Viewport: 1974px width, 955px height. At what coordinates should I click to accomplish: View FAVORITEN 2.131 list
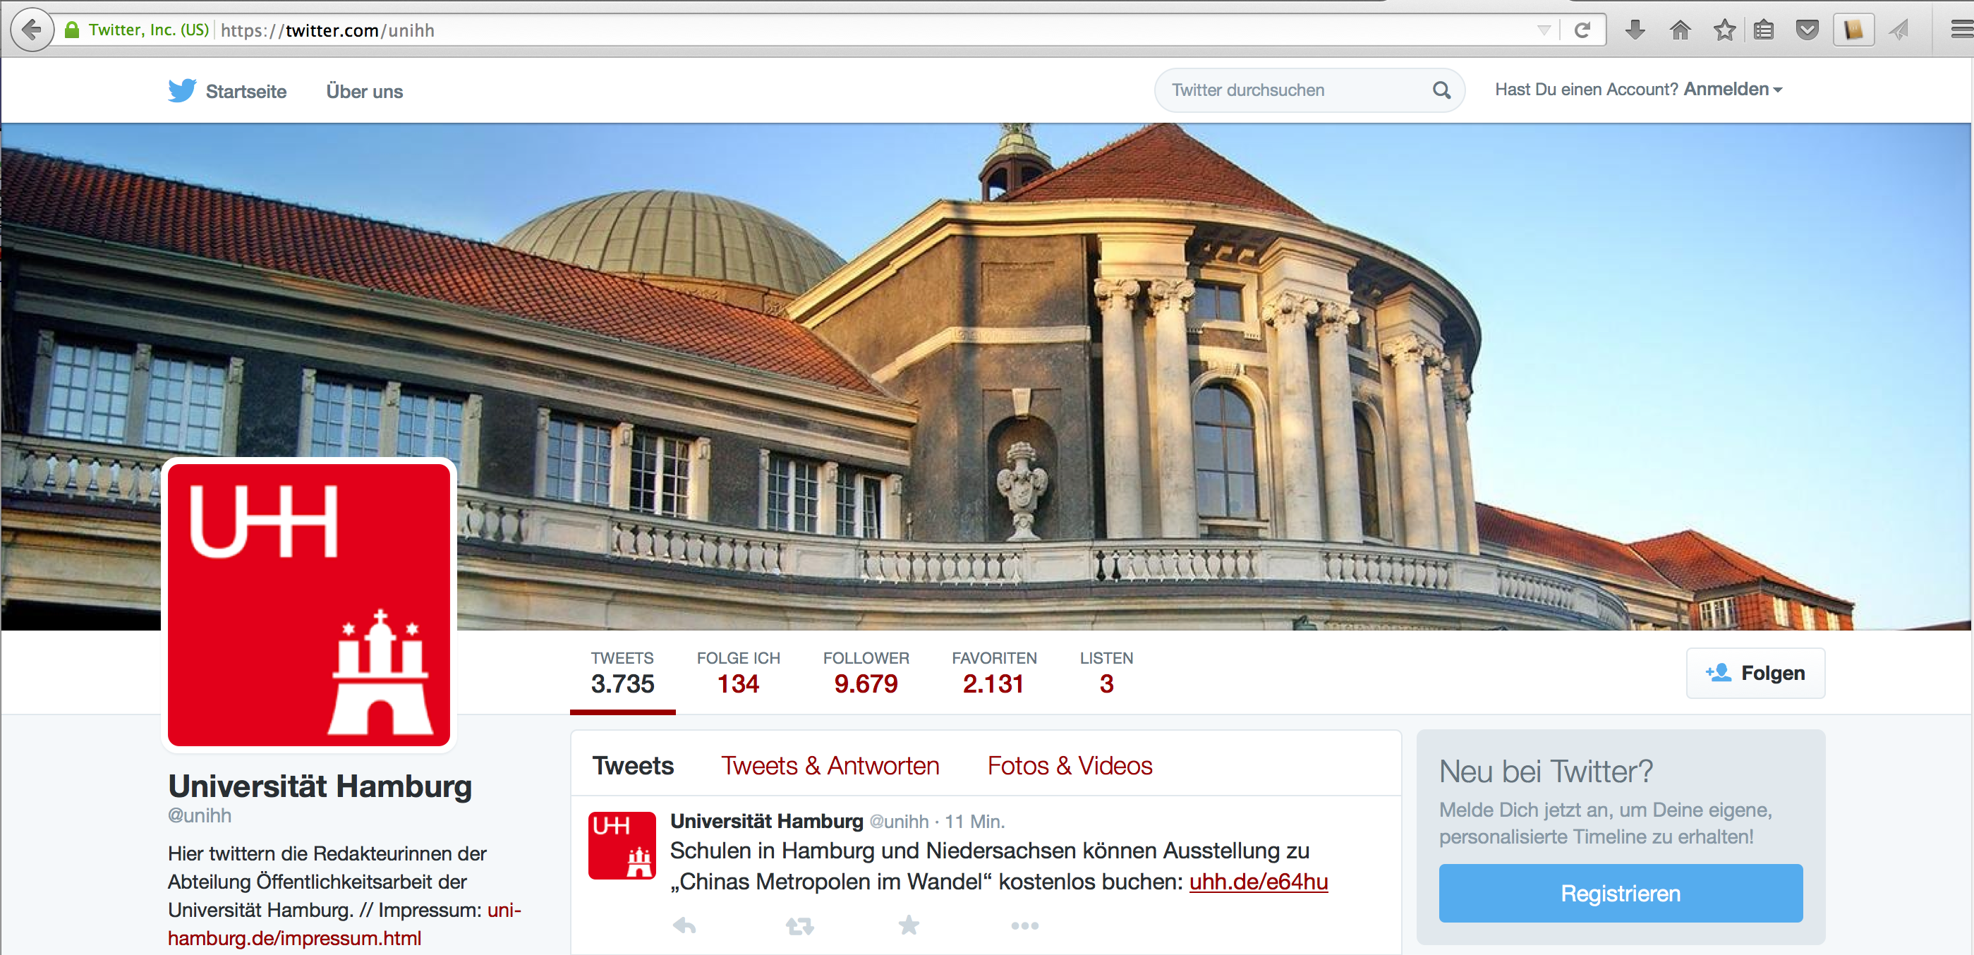[x=994, y=674]
